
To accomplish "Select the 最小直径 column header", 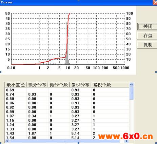I will point(16,85).
